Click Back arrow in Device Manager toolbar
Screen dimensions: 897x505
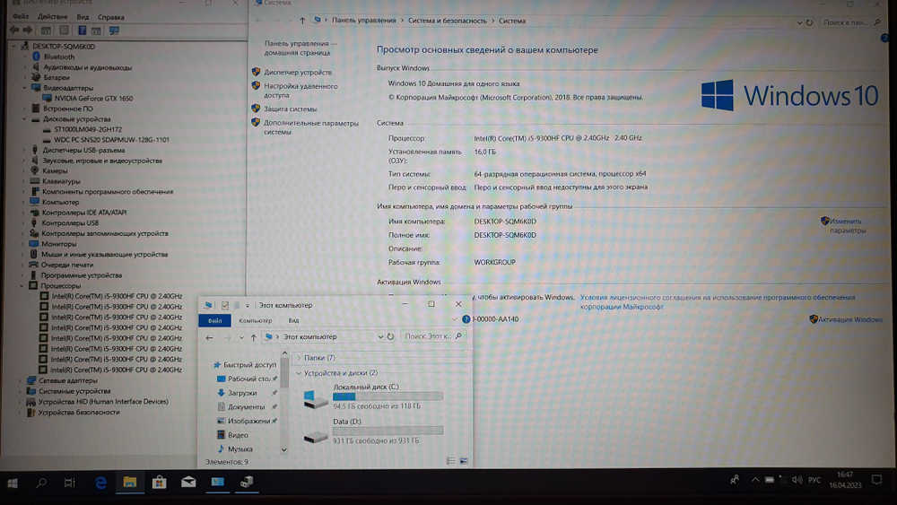pyautogui.click(x=14, y=30)
